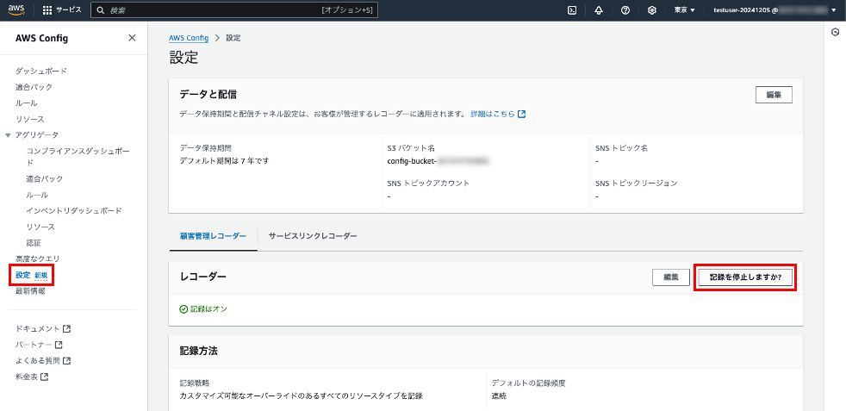Click 編集 in the レコーダー panel
846x411 pixels.
(670, 277)
